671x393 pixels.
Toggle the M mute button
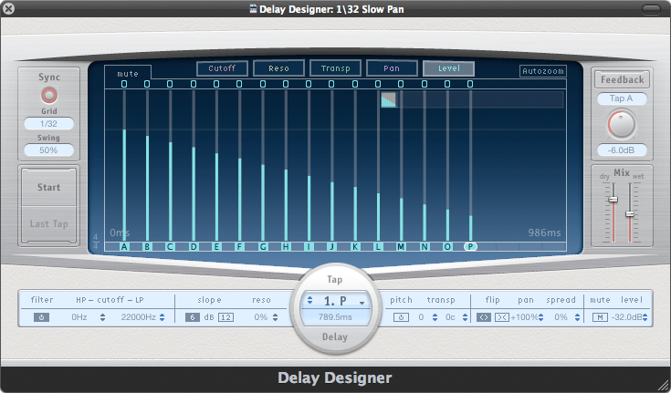[x=600, y=317]
